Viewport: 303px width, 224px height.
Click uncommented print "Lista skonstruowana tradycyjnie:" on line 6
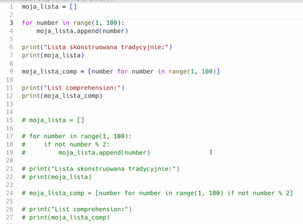97,47
